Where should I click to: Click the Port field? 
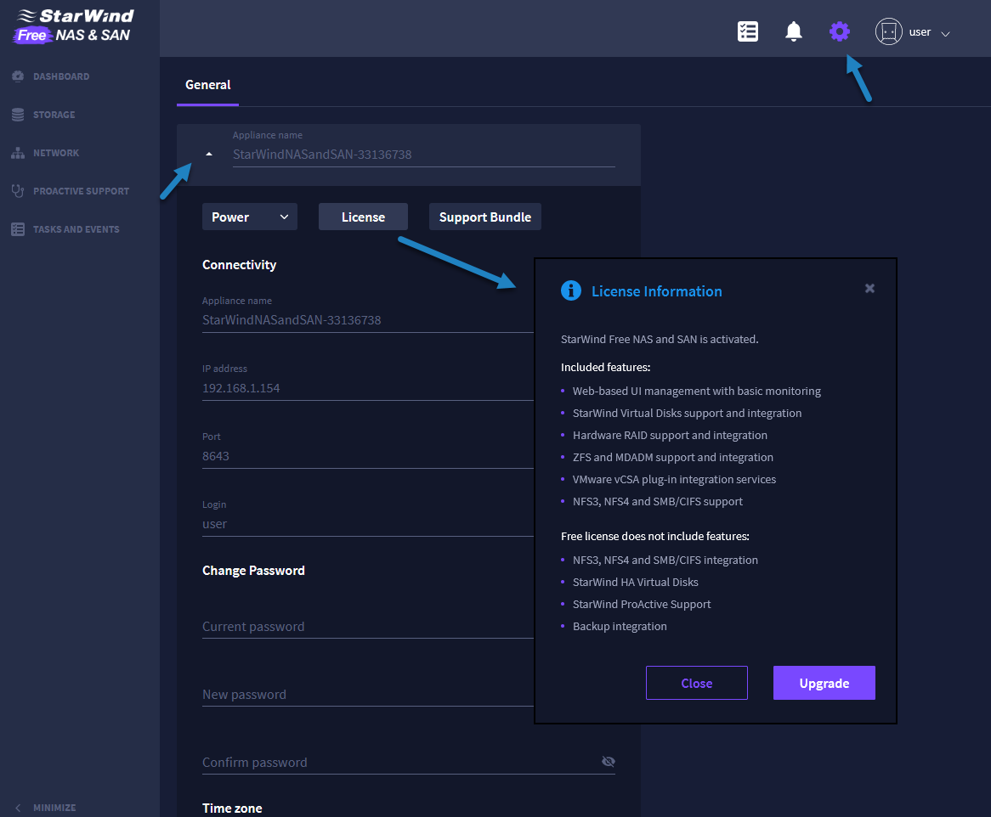pos(368,456)
